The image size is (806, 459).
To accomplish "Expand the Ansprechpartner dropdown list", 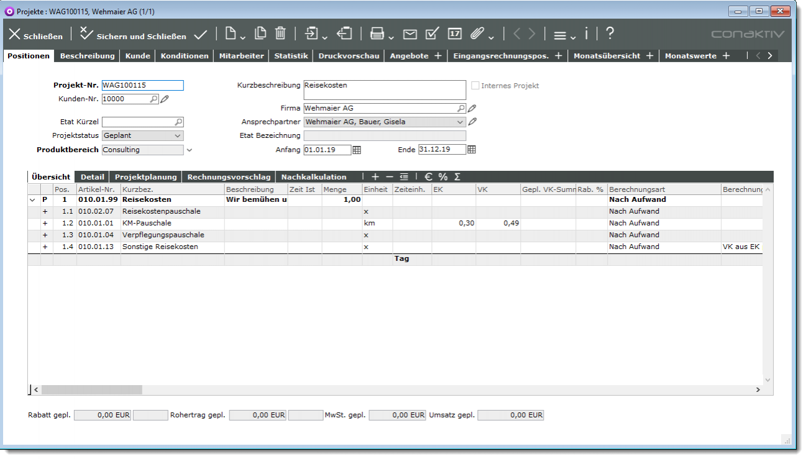I will click(x=460, y=122).
